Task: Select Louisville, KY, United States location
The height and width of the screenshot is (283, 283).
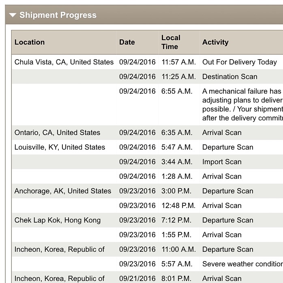Action: point(60,147)
